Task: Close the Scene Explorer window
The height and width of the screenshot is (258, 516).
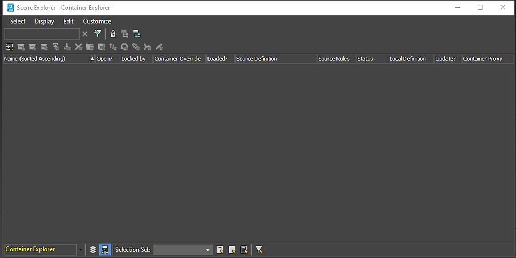Action: point(503,7)
